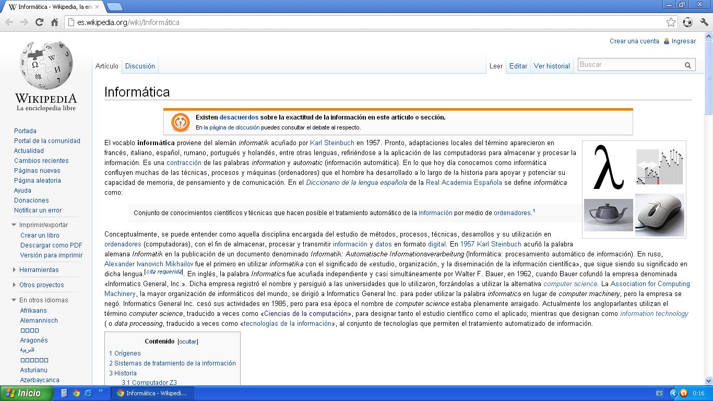Reload the page with the refresh icon
Viewport: 713px width, 401px height.
39,22
